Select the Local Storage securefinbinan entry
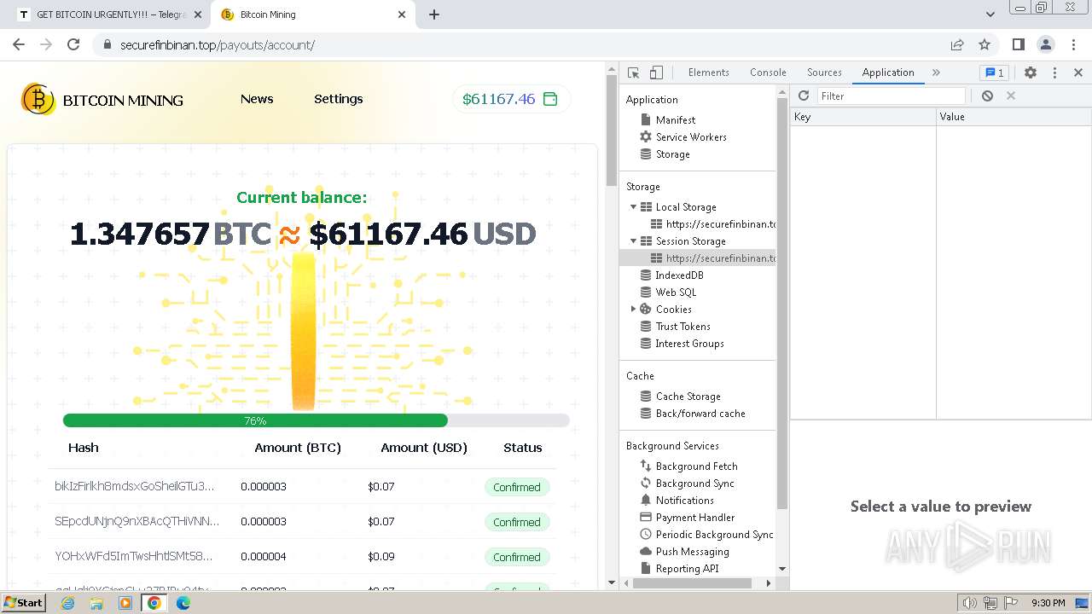The width and height of the screenshot is (1092, 614). (713, 224)
